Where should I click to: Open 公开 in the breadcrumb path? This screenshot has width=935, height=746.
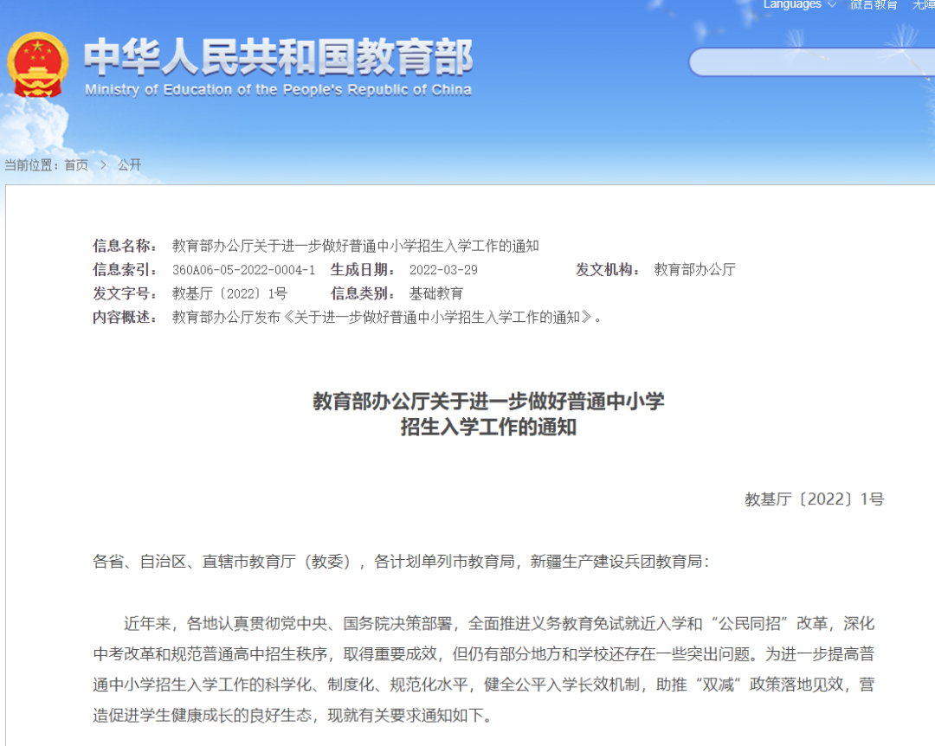[x=129, y=165]
